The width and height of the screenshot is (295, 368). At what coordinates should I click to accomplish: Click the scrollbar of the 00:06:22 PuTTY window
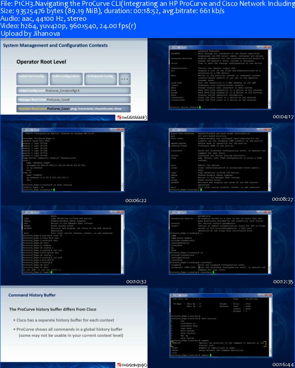[x=122, y=161]
